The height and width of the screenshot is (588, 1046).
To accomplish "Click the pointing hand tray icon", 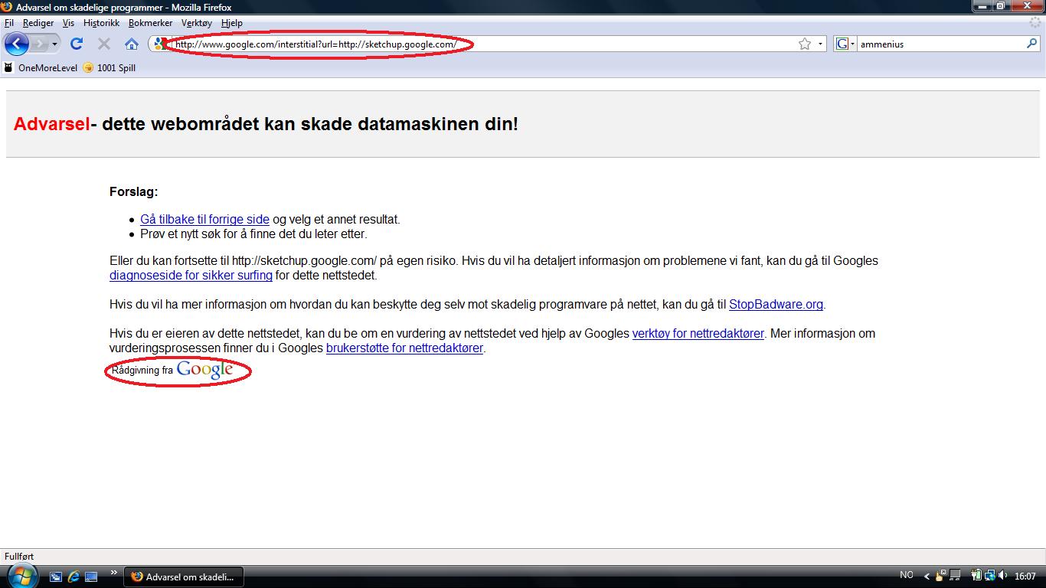I will [x=941, y=576].
